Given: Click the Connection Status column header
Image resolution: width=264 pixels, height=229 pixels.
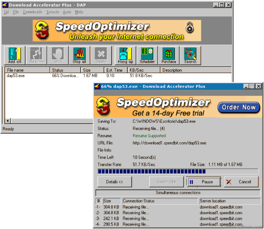Looking at the screenshot, I should [x=160, y=201].
